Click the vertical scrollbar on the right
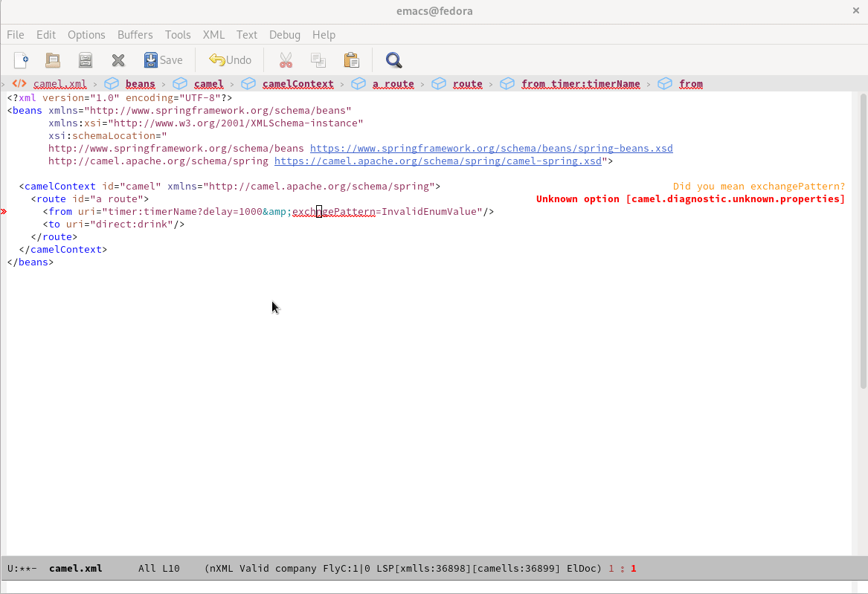Image resolution: width=868 pixels, height=594 pixels. (863, 238)
